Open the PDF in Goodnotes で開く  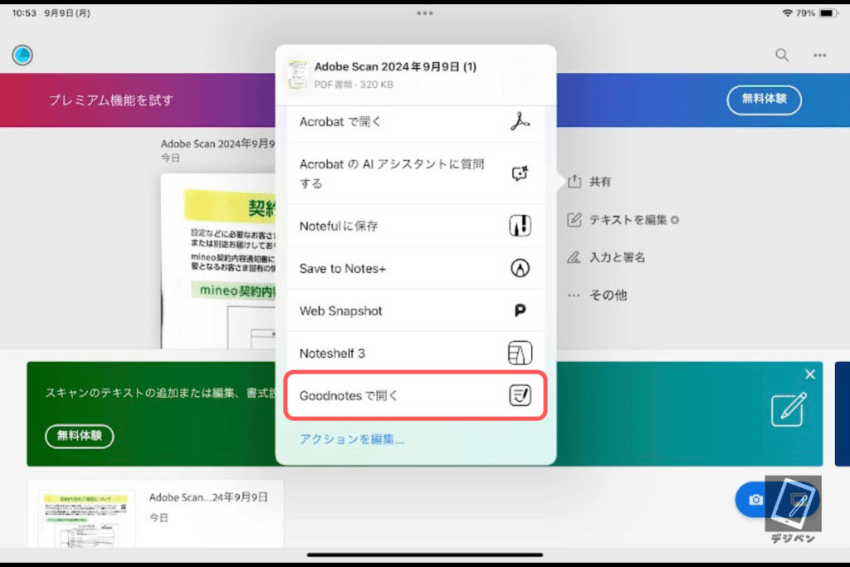[415, 395]
